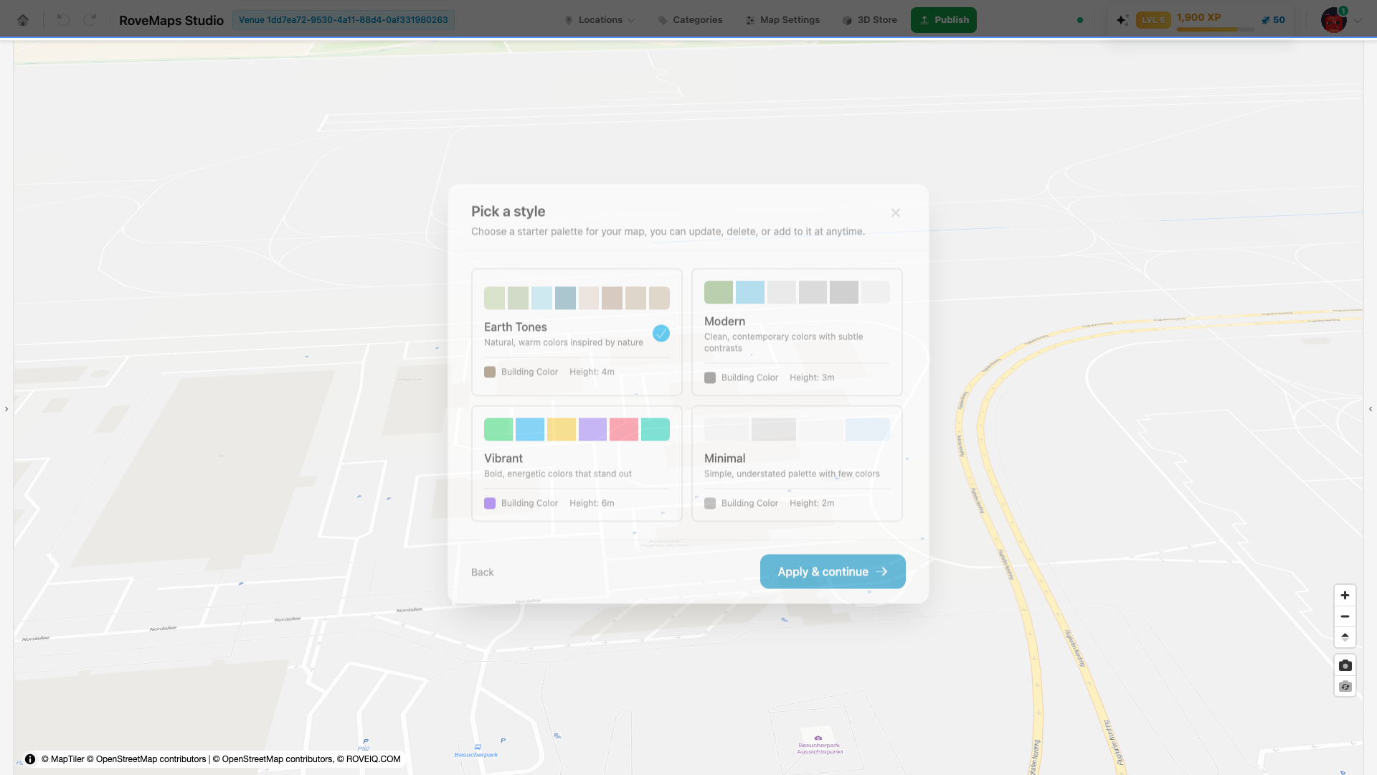Click the XP progress bar
This screenshot has width=1377, height=775.
[1215, 29]
